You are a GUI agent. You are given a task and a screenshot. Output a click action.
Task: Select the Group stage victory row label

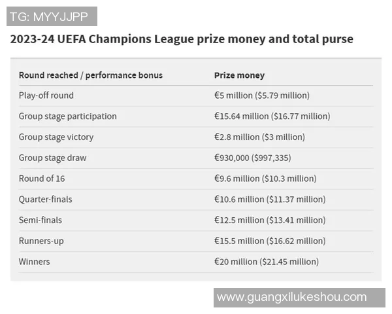[56, 137]
